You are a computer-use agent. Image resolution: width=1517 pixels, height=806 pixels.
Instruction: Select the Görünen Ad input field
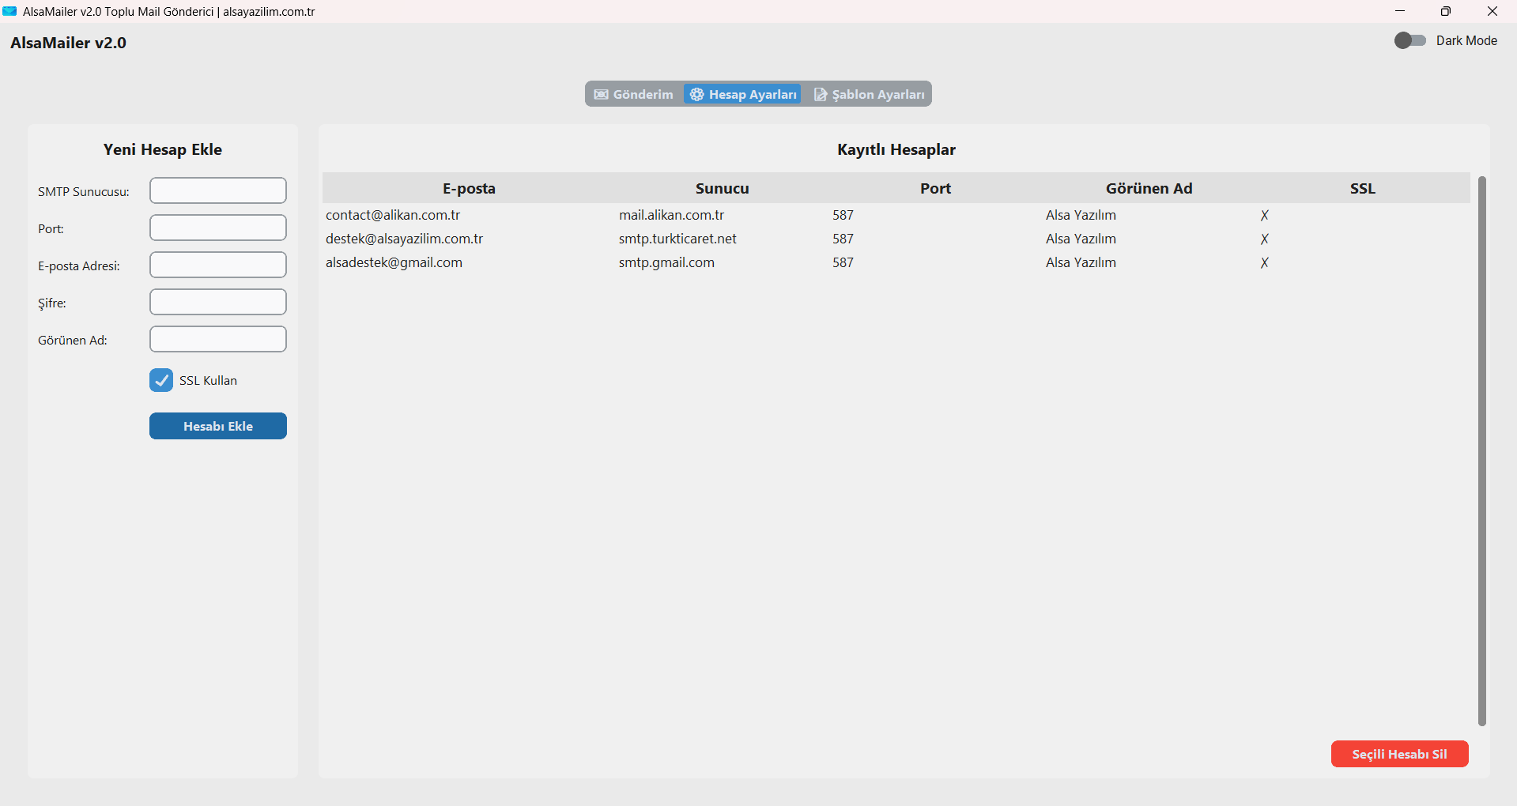[218, 339]
